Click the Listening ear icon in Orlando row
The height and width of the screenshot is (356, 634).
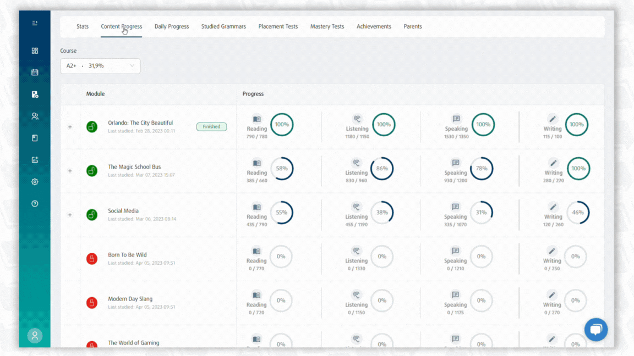357,119
